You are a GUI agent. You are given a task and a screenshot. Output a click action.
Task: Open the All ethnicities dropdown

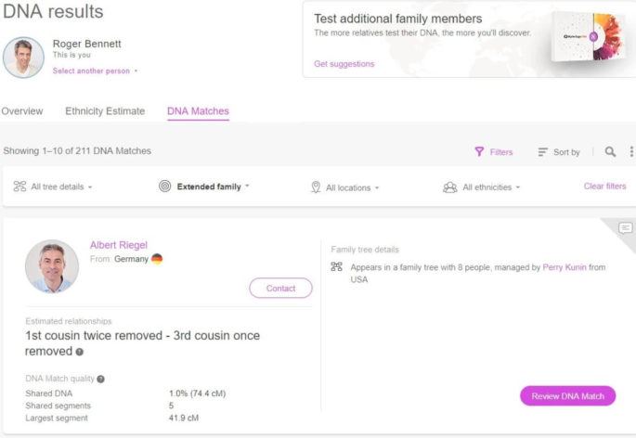pyautogui.click(x=481, y=187)
